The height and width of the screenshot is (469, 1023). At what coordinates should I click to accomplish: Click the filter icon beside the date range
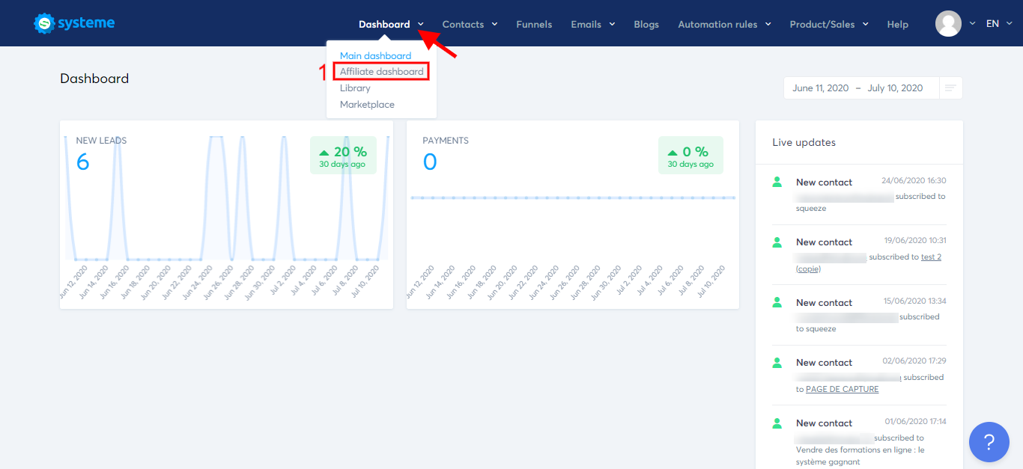point(950,88)
